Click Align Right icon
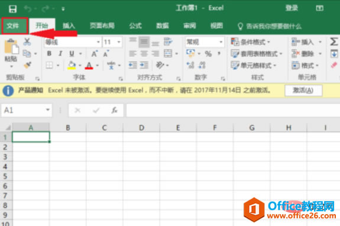The height and width of the screenshot is (226, 340). coord(156,53)
